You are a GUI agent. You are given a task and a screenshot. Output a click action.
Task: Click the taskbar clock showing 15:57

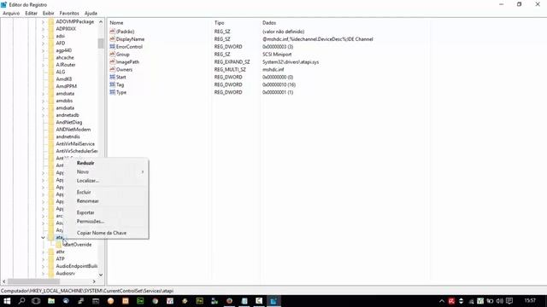530,300
